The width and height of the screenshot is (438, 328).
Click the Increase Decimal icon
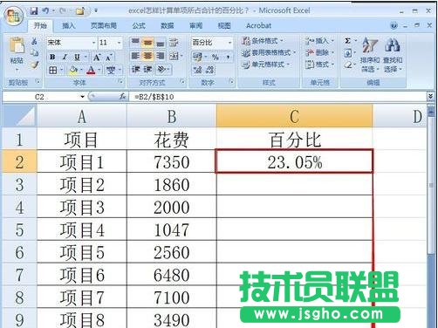point(197,70)
